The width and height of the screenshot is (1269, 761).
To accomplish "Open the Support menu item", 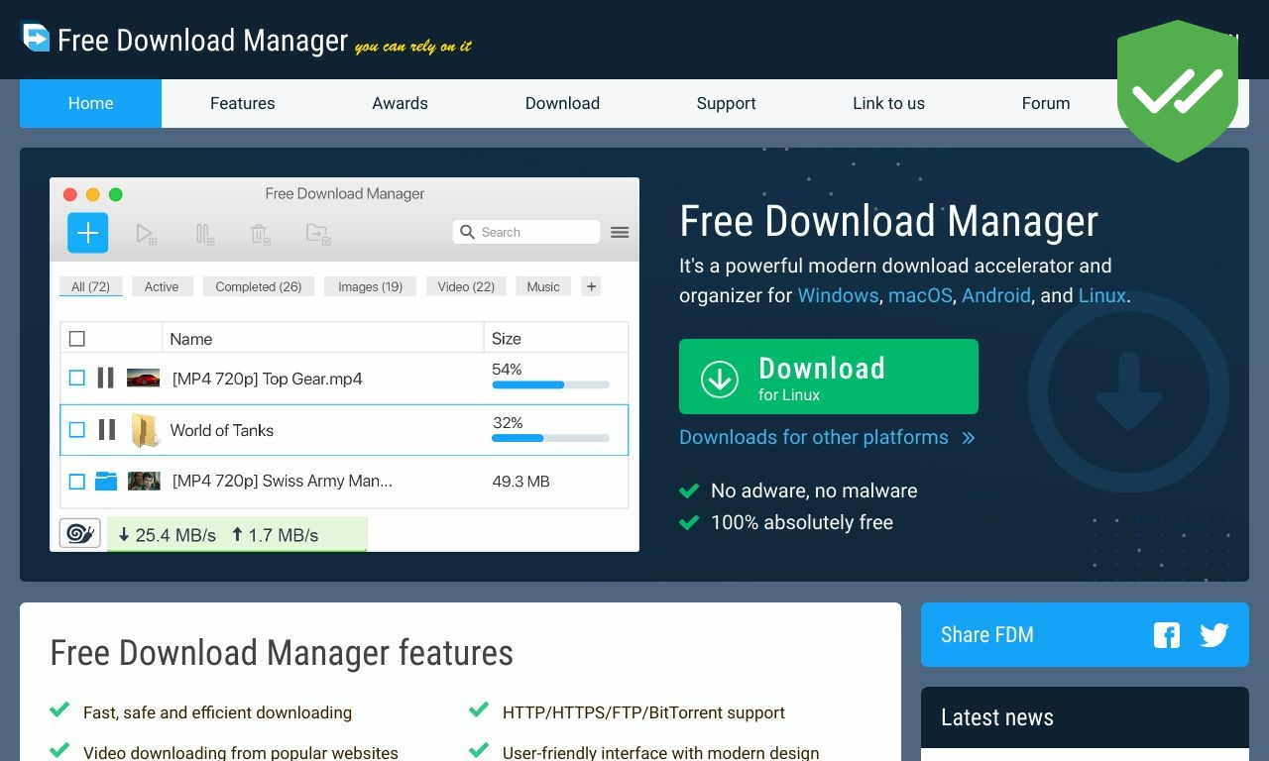I will tap(727, 103).
